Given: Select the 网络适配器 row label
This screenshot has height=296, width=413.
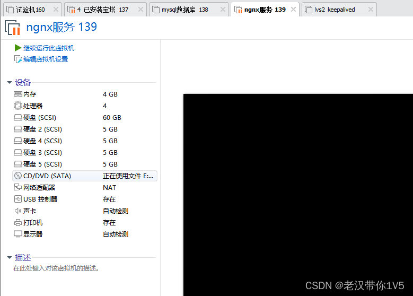Looking at the screenshot, I should click(39, 187).
